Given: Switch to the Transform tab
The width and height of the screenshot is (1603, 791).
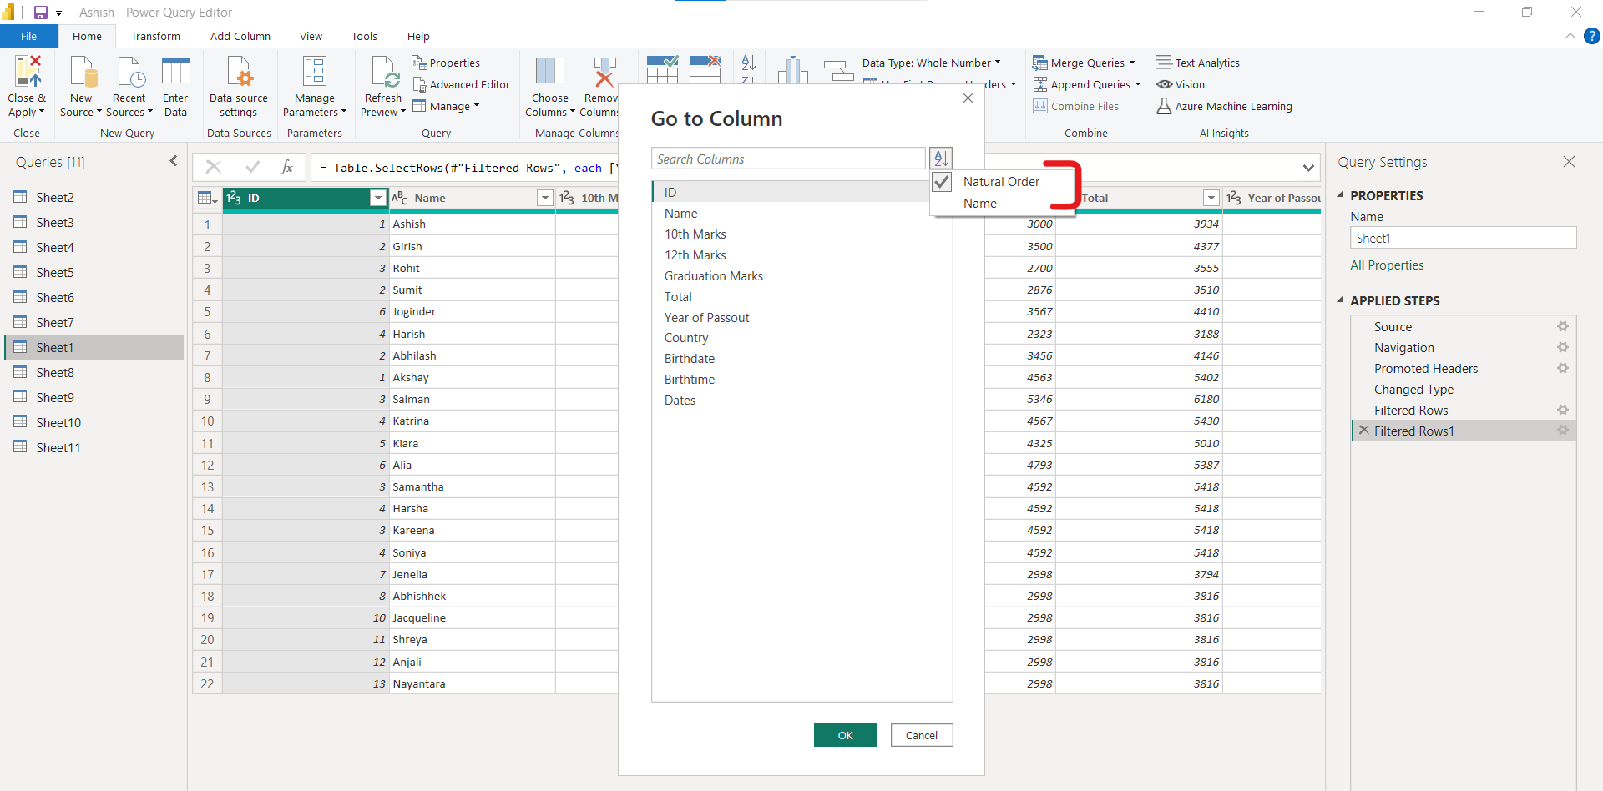Looking at the screenshot, I should (155, 36).
